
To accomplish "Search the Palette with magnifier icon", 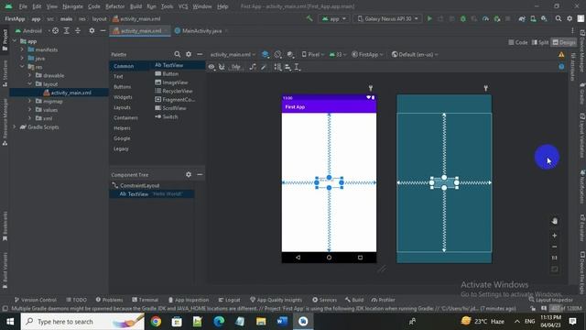I will click(x=177, y=54).
